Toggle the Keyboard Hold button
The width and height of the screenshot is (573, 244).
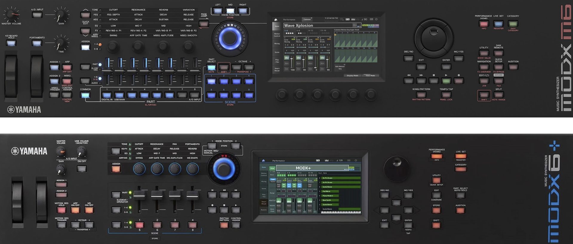11,43
